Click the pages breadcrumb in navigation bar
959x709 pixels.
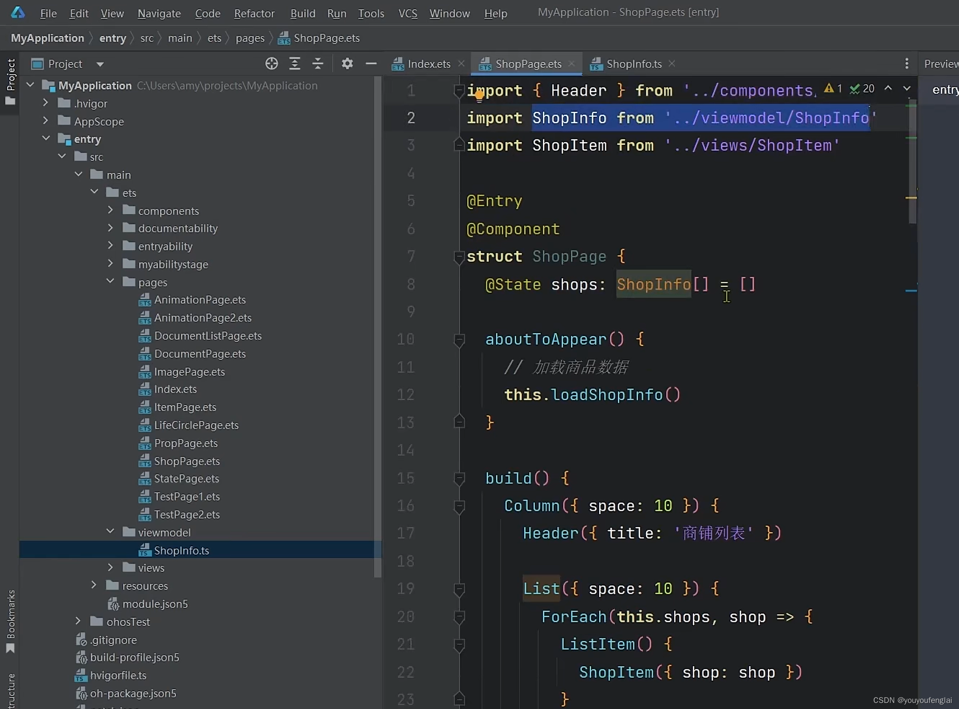250,38
